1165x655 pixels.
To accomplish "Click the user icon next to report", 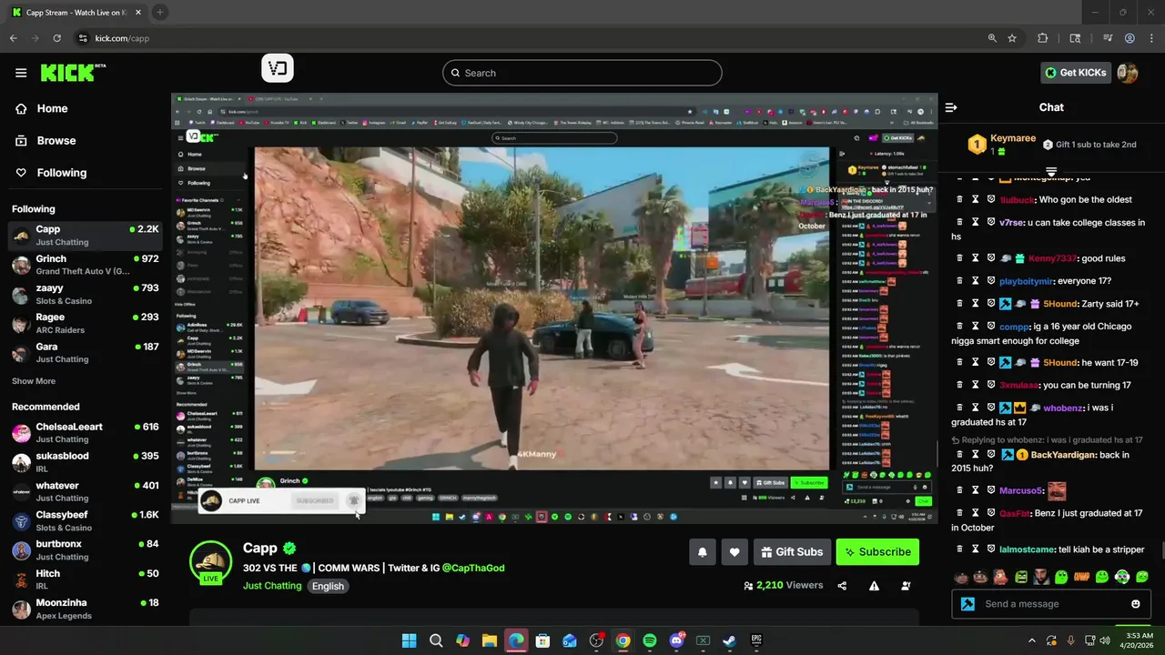I will click(x=906, y=586).
